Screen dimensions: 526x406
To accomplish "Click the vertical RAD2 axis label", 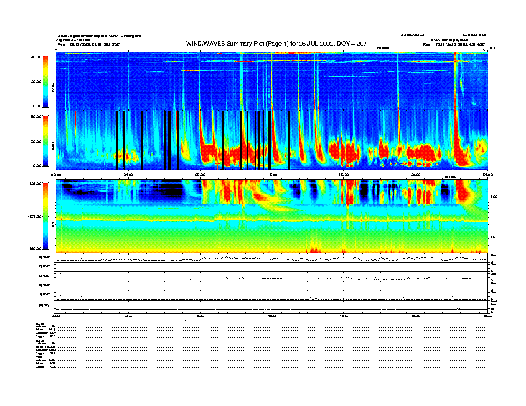I will tap(52, 88).
